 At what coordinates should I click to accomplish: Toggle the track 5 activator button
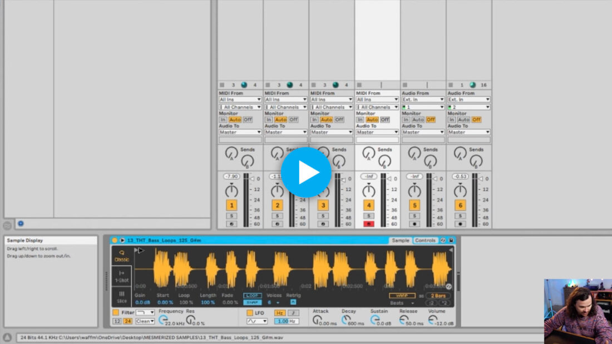pyautogui.click(x=414, y=205)
